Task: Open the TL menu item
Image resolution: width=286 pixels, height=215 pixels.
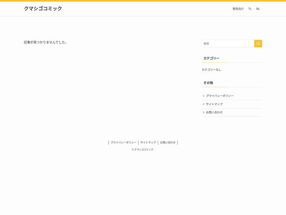Action: pos(250,9)
